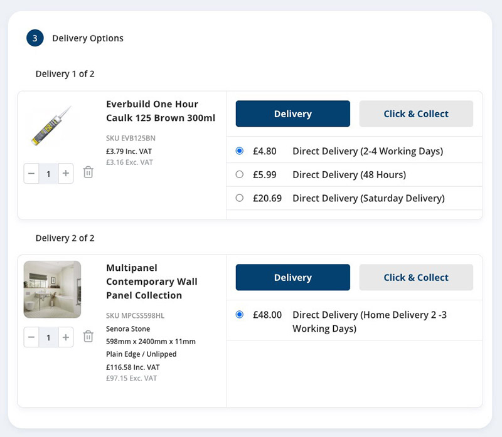This screenshot has height=437, width=502.
Task: Click the Everbuild Caulk quantity input field
Action: (48, 173)
